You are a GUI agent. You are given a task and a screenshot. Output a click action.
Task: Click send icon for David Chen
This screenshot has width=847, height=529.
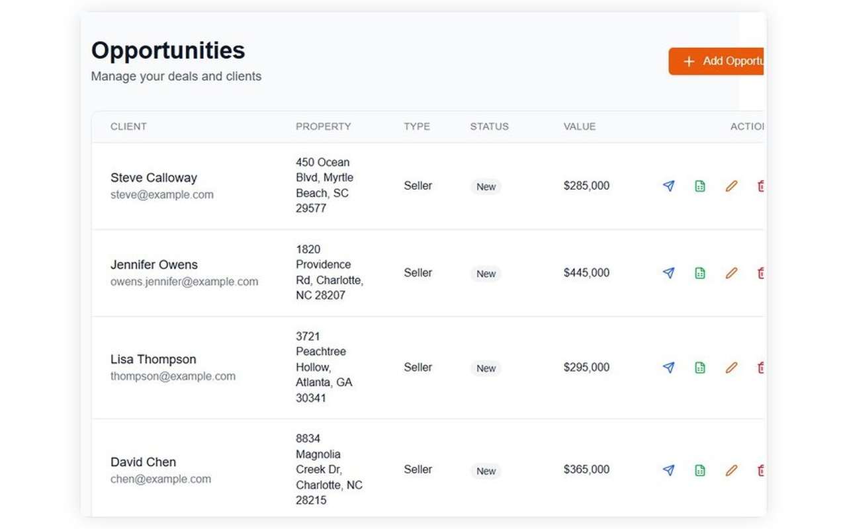click(x=668, y=470)
